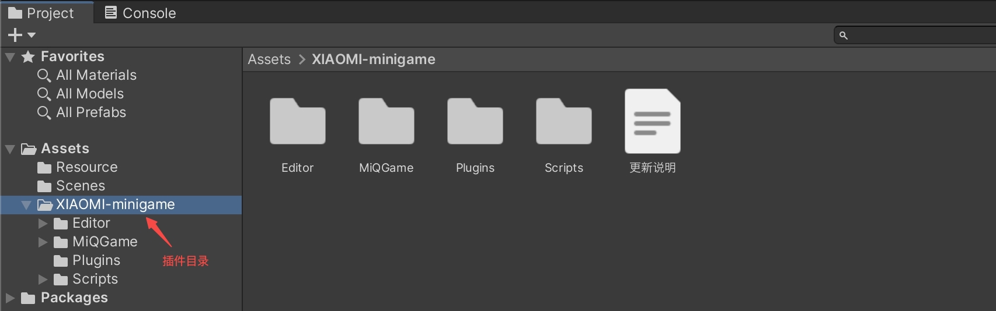Viewport: 996px width, 311px height.
Task: Expand the Editor subfolder arrow in tree
Action: 43,224
